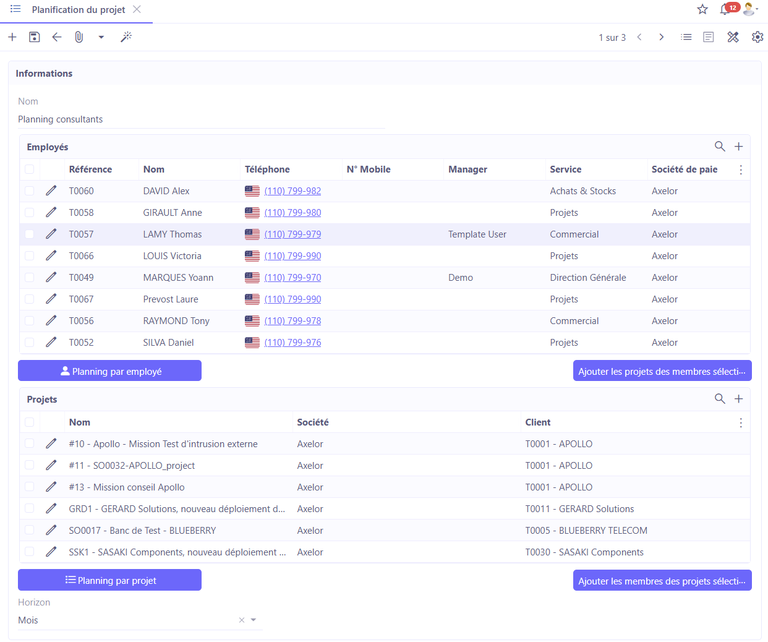This screenshot has height=642, width=768.
Task: Go to the previous record chevron
Action: pos(639,37)
